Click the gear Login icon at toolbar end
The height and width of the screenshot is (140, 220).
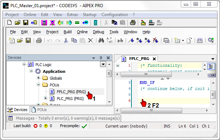[211, 40]
